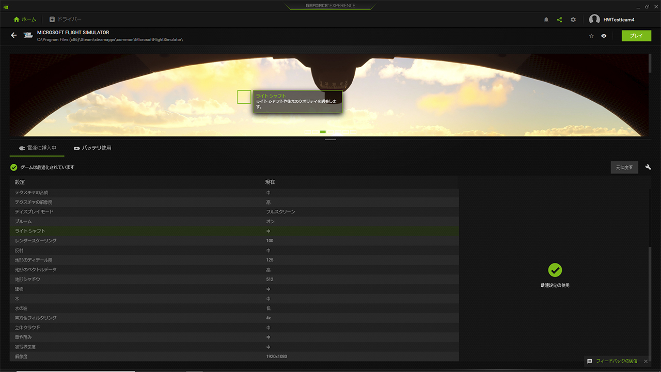Viewport: 661px width, 372px height.
Task: Click the 元に戻す revert button
Action: [x=624, y=167]
